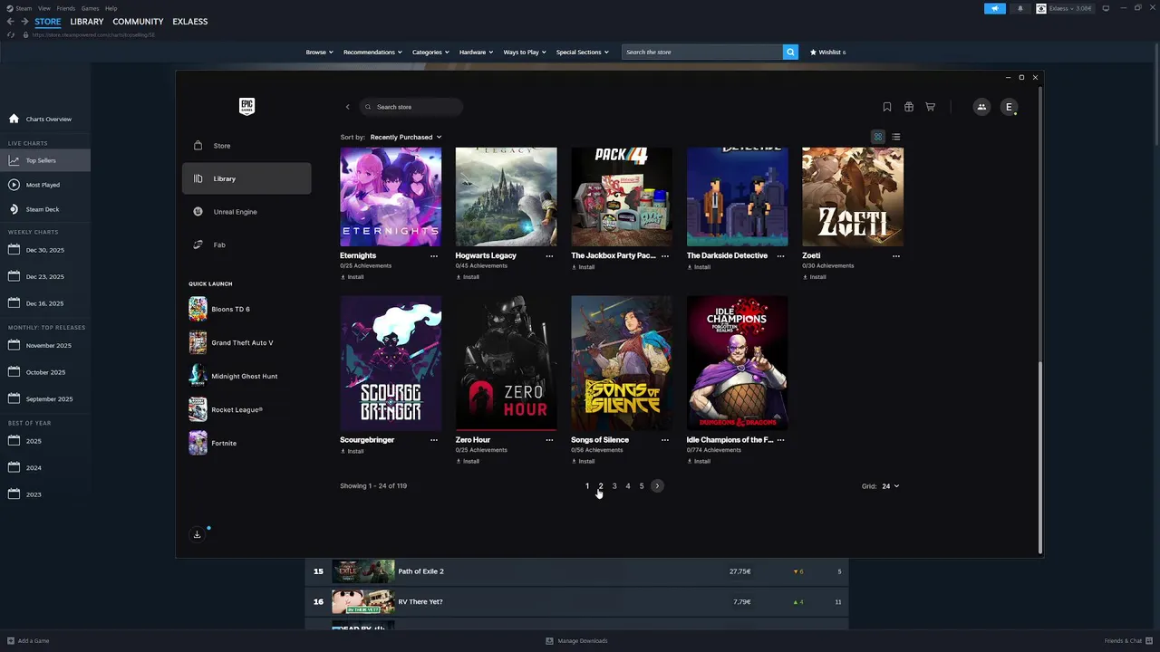
Task: Open Unreal Engine in Epic sidebar
Action: point(246,212)
